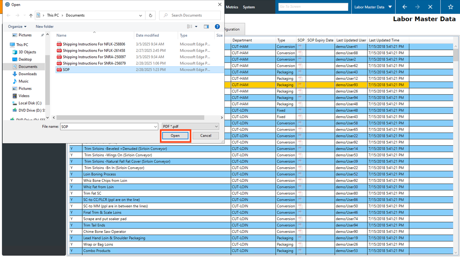Click the up-folder arrow in dialog

tap(31, 15)
